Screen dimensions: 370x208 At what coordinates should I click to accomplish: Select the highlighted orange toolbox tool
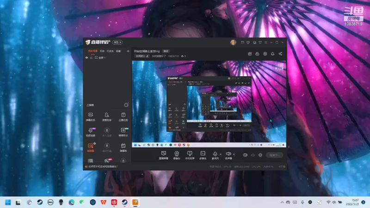[91, 147]
